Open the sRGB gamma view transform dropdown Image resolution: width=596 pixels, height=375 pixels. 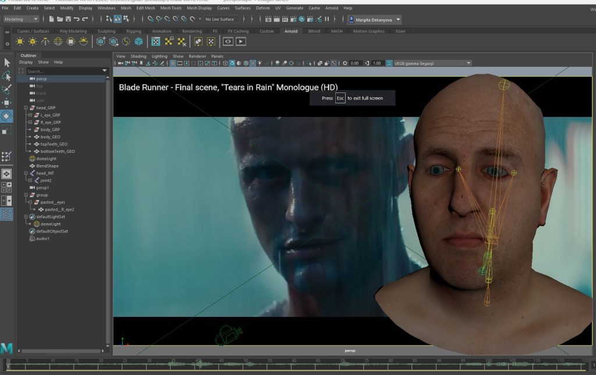coord(469,63)
